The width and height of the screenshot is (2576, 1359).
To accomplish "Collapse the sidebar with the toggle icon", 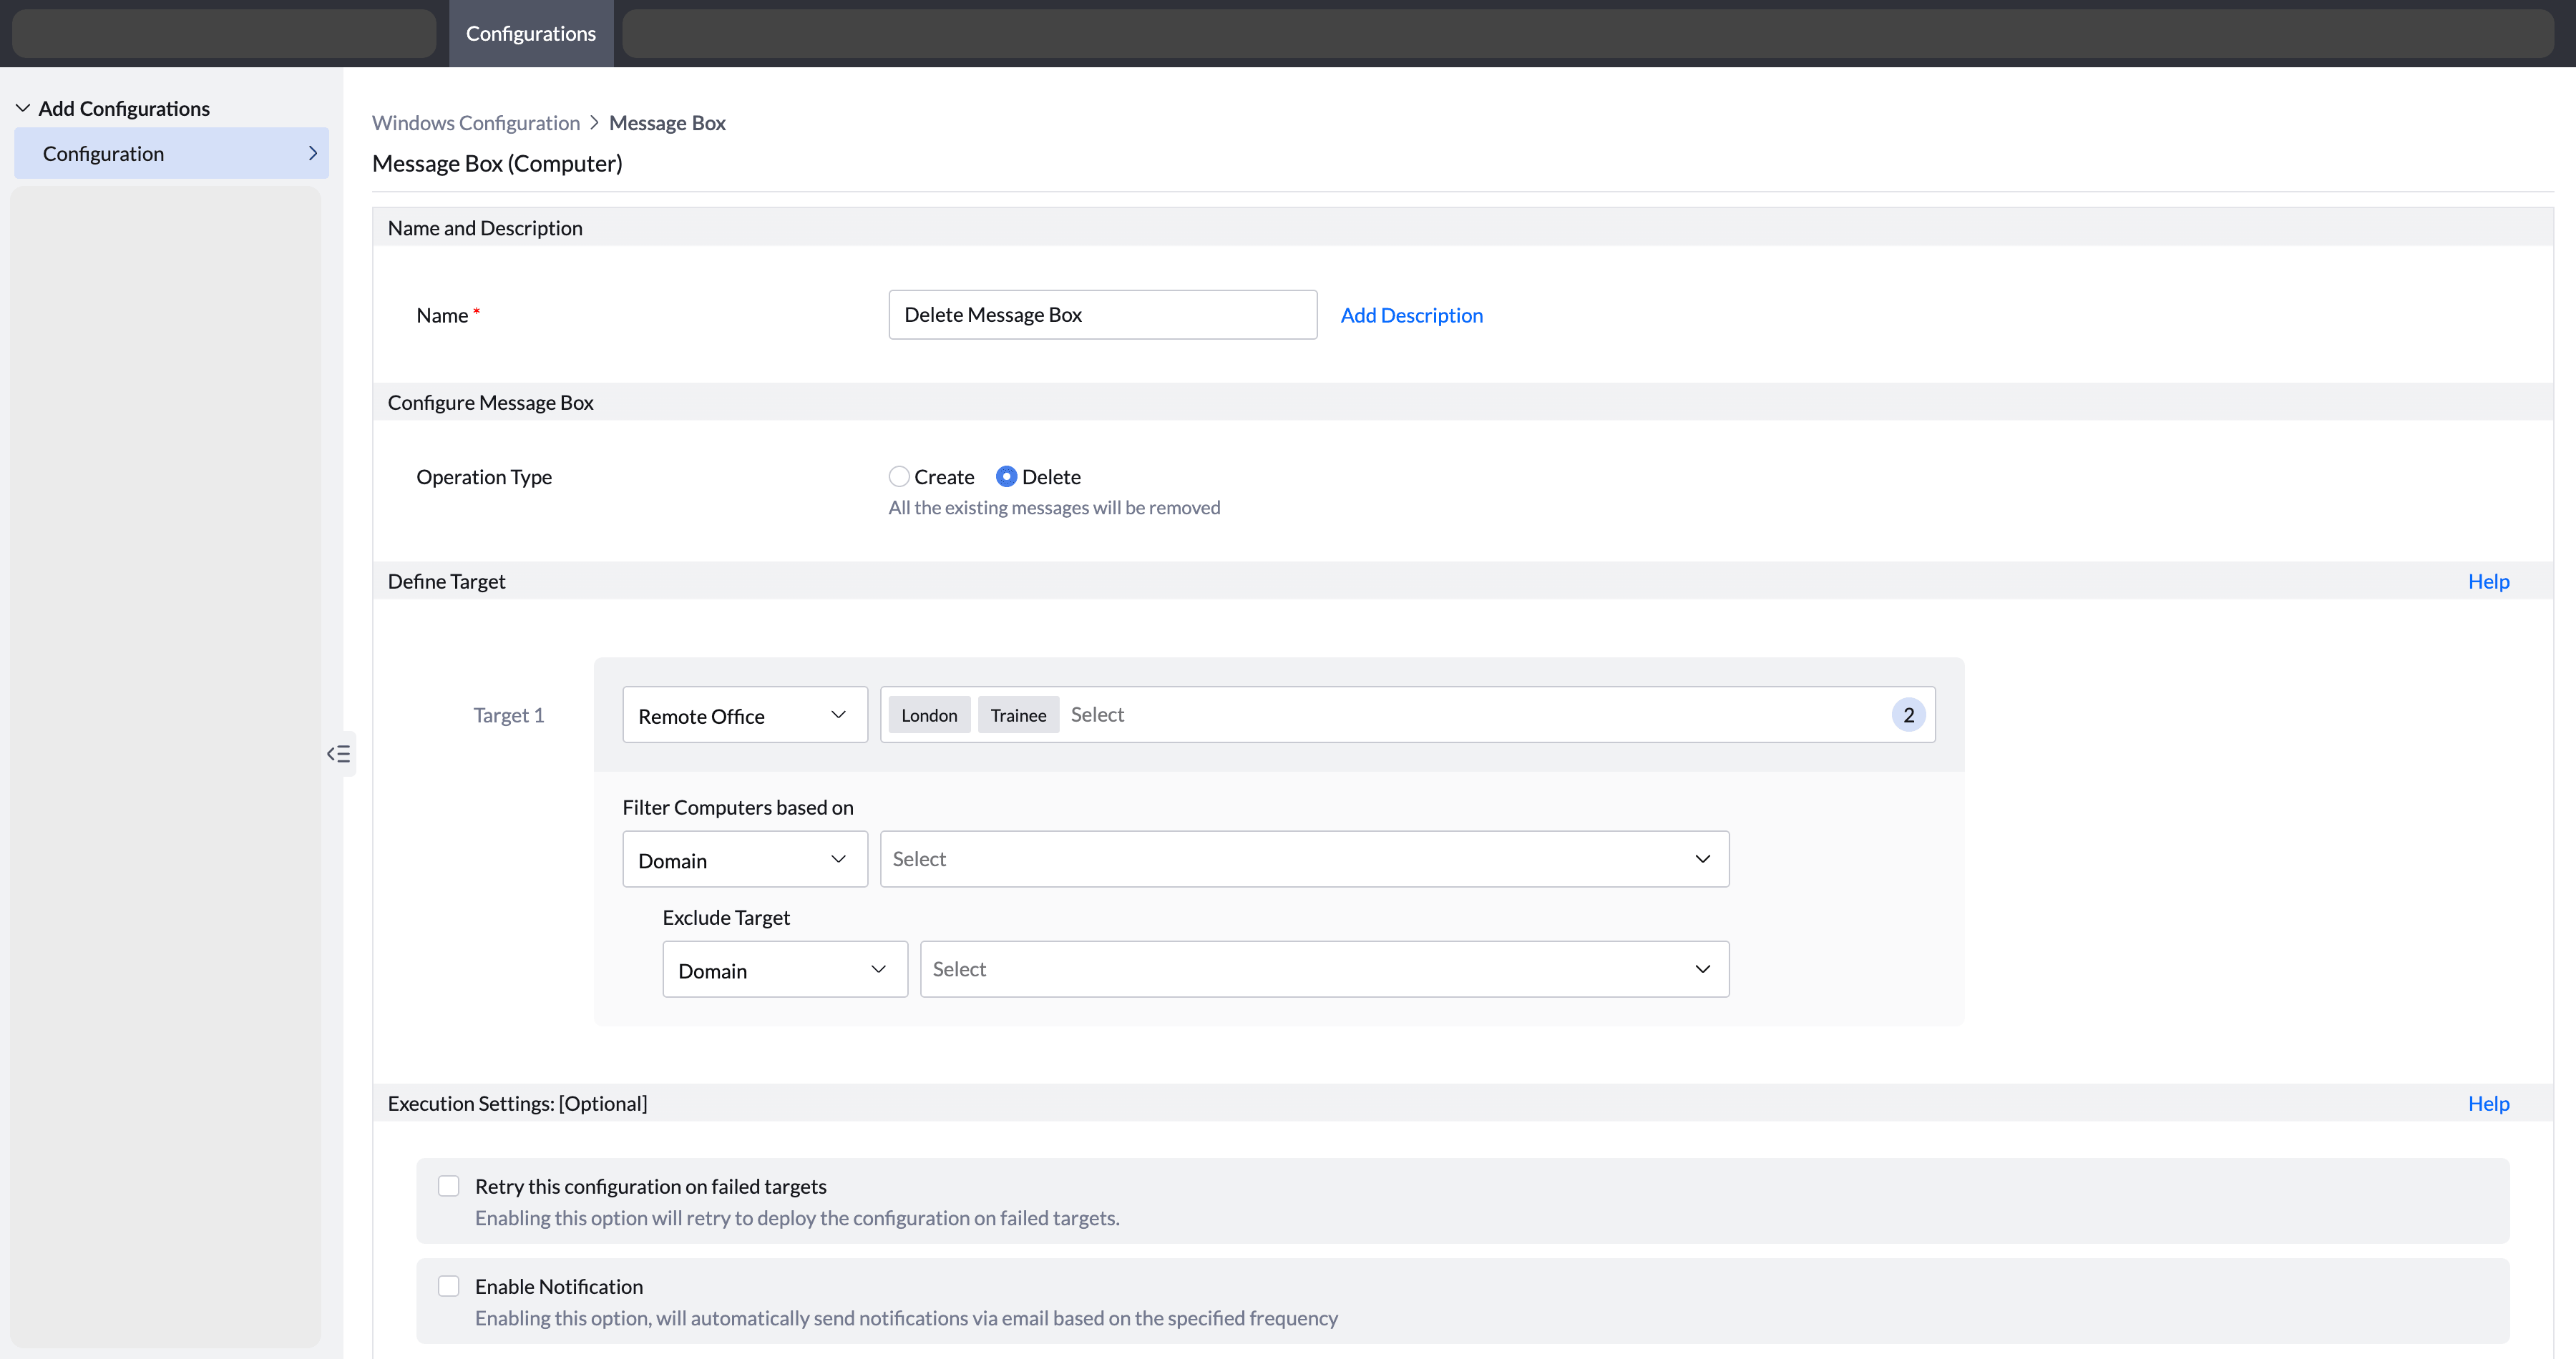I will [339, 753].
